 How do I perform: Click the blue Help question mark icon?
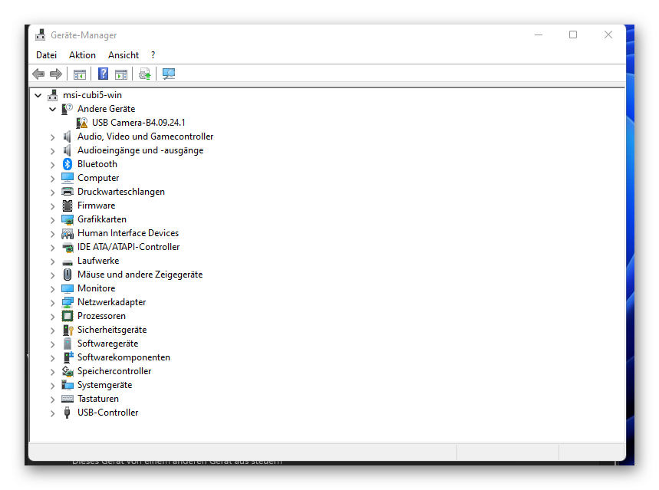(x=103, y=74)
